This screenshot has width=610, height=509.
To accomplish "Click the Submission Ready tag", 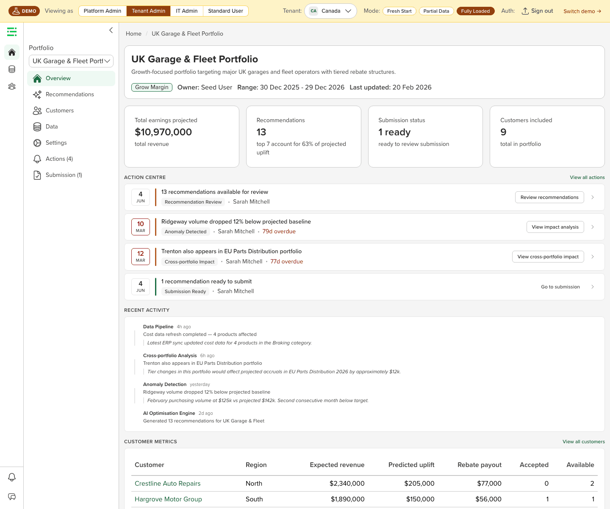I will tap(185, 291).
